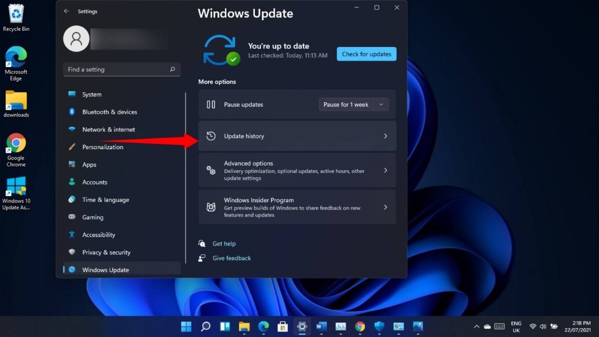
Task: Open the Windows Insider Program section
Action: pos(297,207)
